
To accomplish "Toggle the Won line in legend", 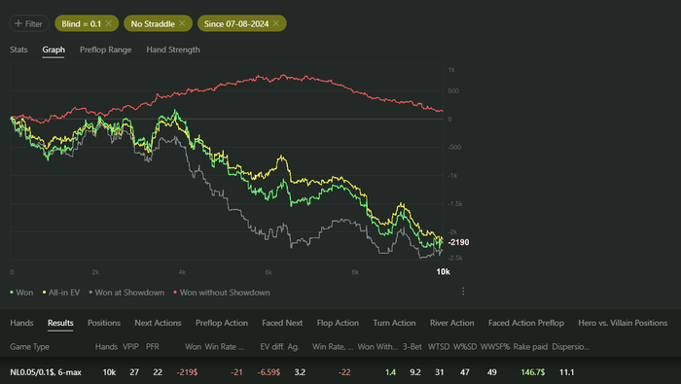I will [21, 293].
